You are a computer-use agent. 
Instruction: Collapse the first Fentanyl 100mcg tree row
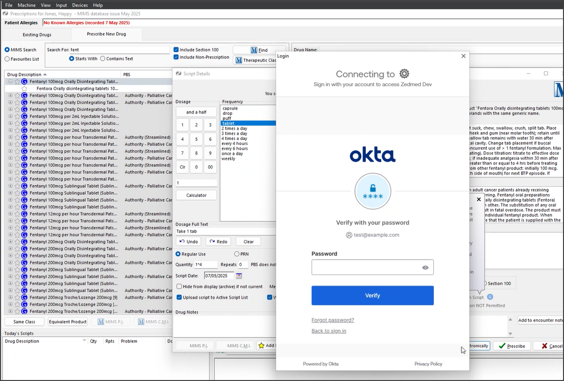tap(10, 82)
